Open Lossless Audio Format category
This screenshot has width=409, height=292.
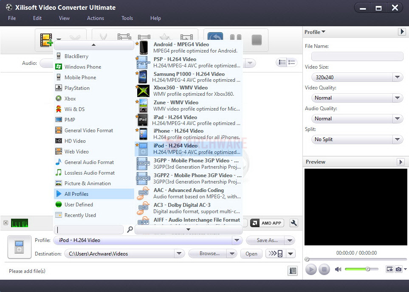click(x=94, y=173)
